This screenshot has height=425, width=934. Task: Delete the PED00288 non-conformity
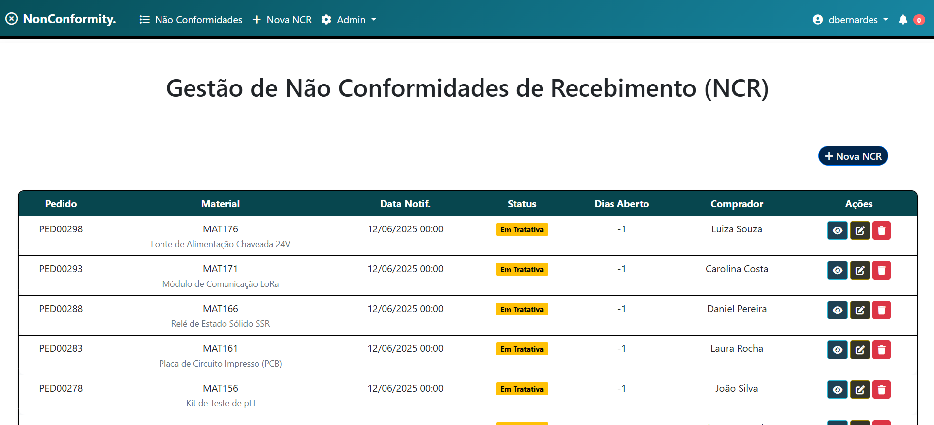[x=881, y=310]
